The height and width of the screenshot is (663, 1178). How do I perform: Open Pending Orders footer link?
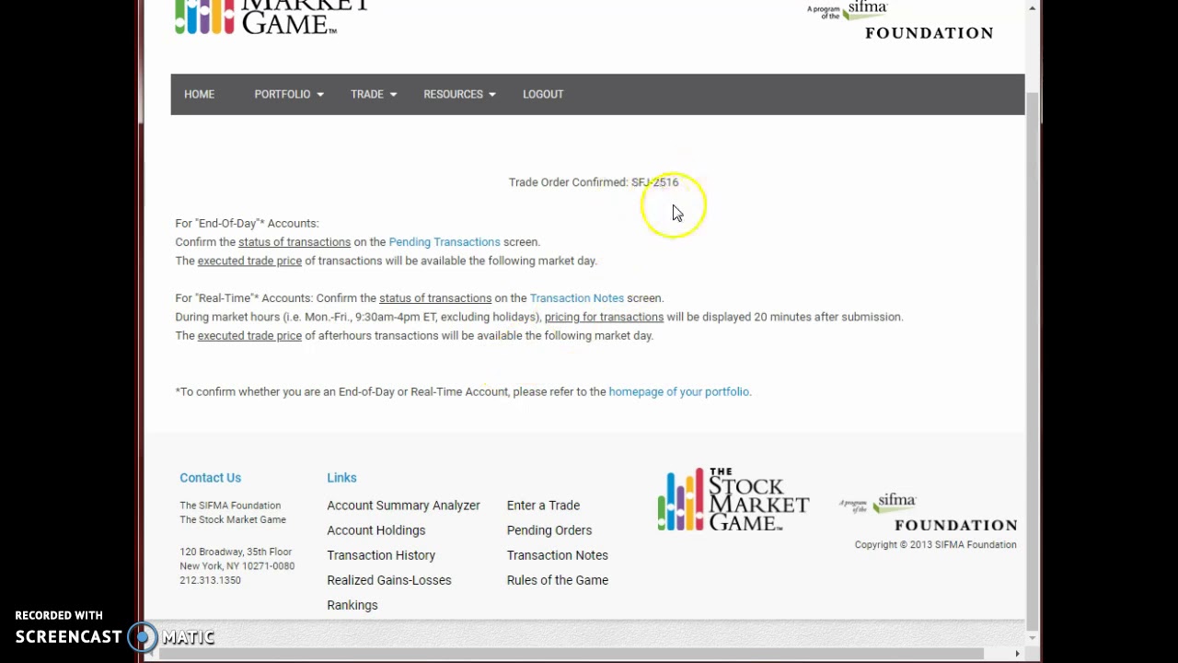(x=549, y=530)
